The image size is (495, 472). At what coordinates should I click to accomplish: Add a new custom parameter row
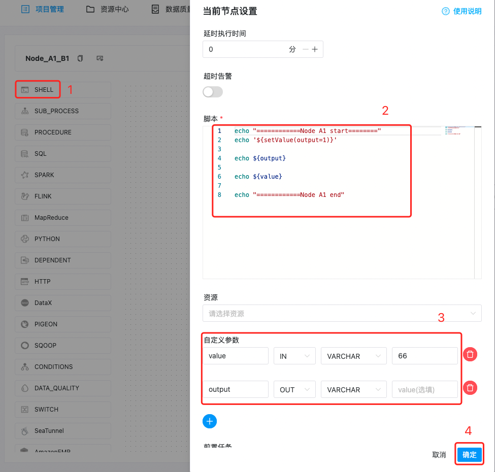click(x=210, y=421)
